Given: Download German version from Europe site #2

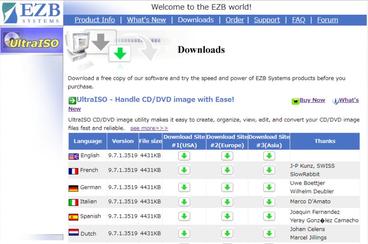Looking at the screenshot, I should (227, 187).
